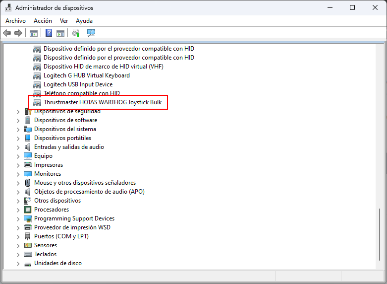Select Dispositivo HID de marco de HID virtual (VHF)
387x284 pixels.
click(104, 67)
